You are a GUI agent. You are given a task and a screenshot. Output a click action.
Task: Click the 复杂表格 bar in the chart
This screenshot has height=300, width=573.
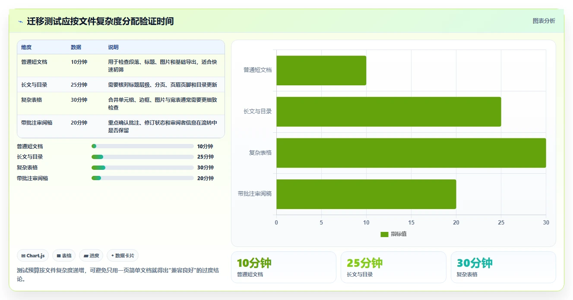[x=411, y=153]
